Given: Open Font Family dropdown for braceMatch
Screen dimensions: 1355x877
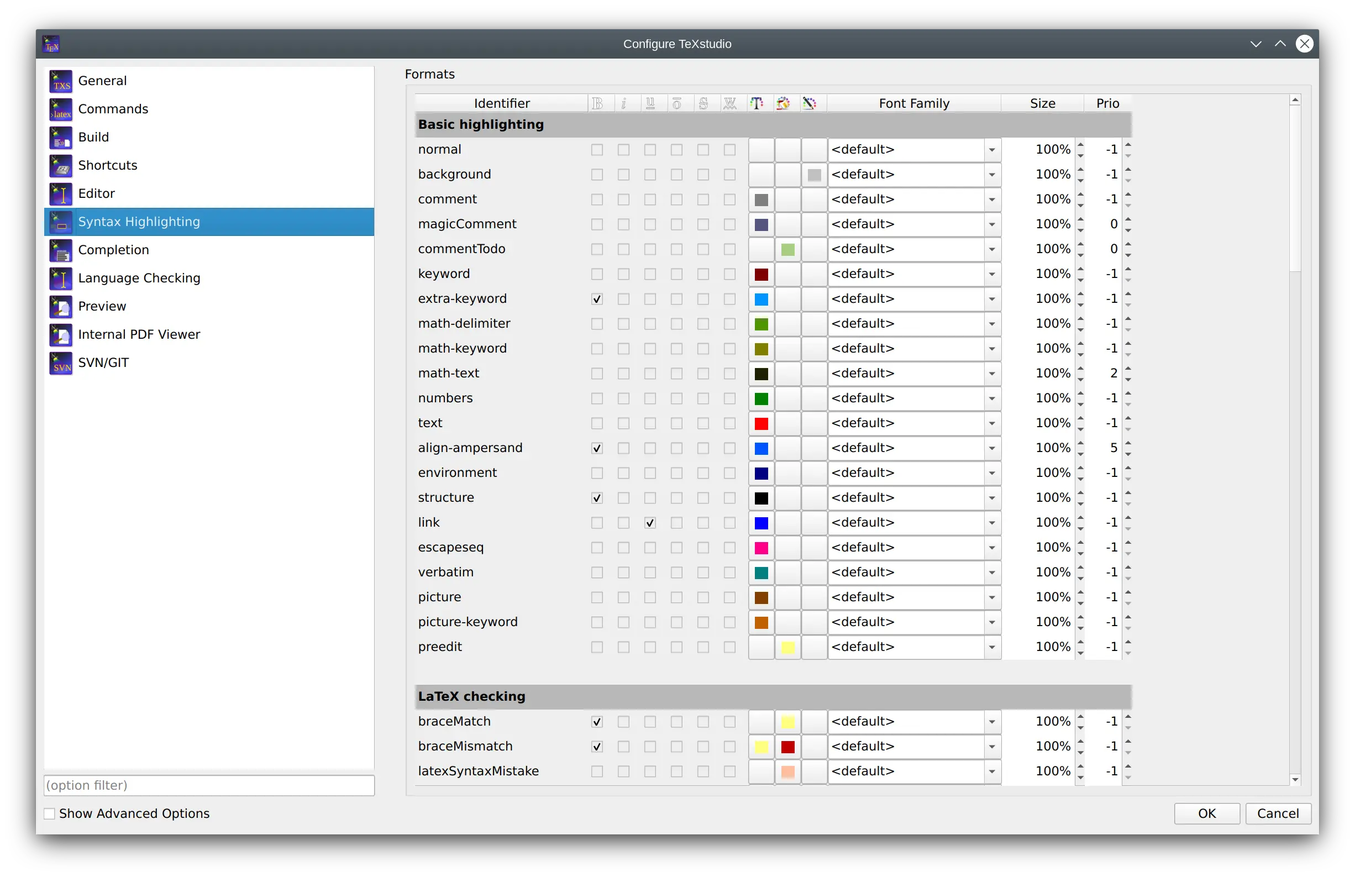Looking at the screenshot, I should [991, 722].
